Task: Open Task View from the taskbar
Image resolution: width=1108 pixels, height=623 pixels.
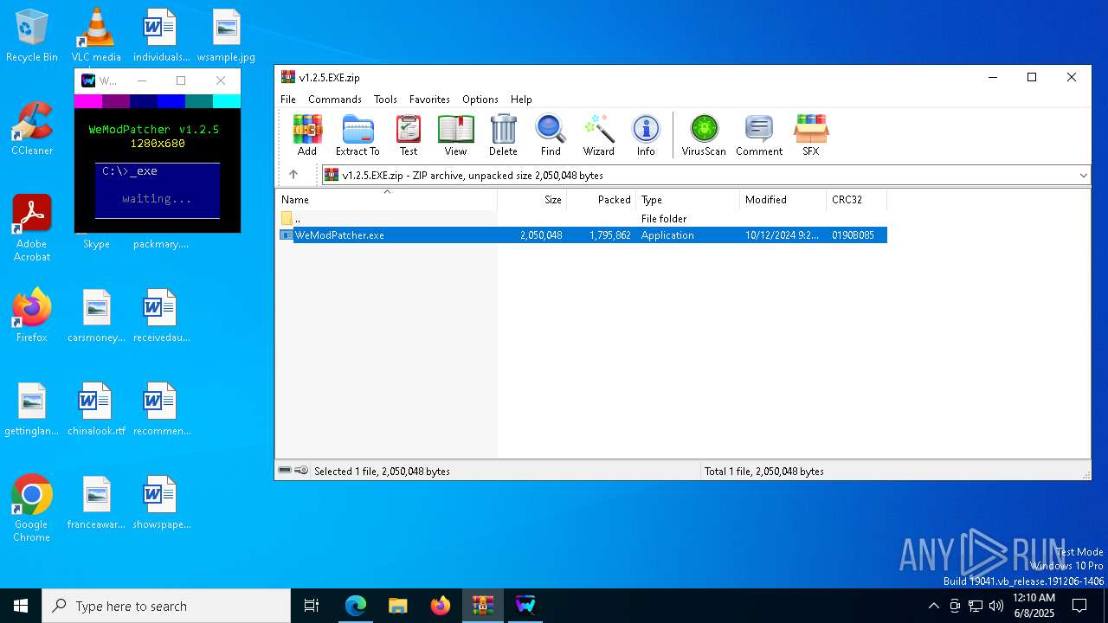Action: coord(312,606)
